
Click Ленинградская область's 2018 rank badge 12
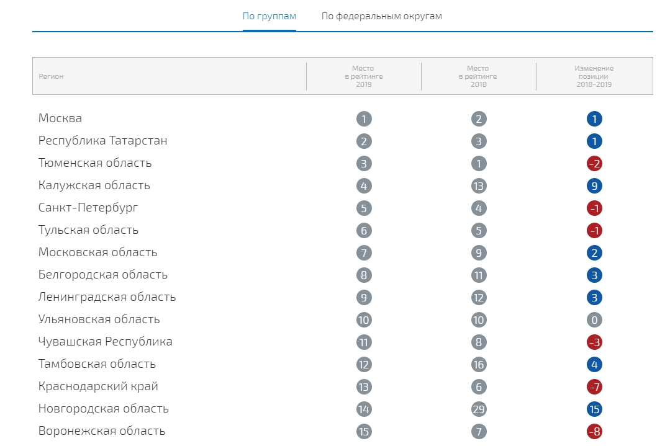(x=479, y=298)
